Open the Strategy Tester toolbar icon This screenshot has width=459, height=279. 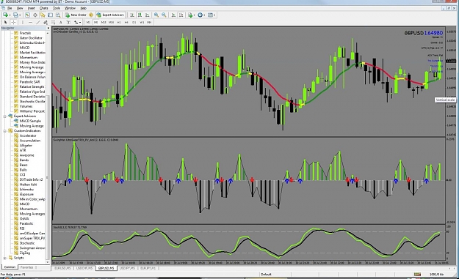click(x=58, y=15)
